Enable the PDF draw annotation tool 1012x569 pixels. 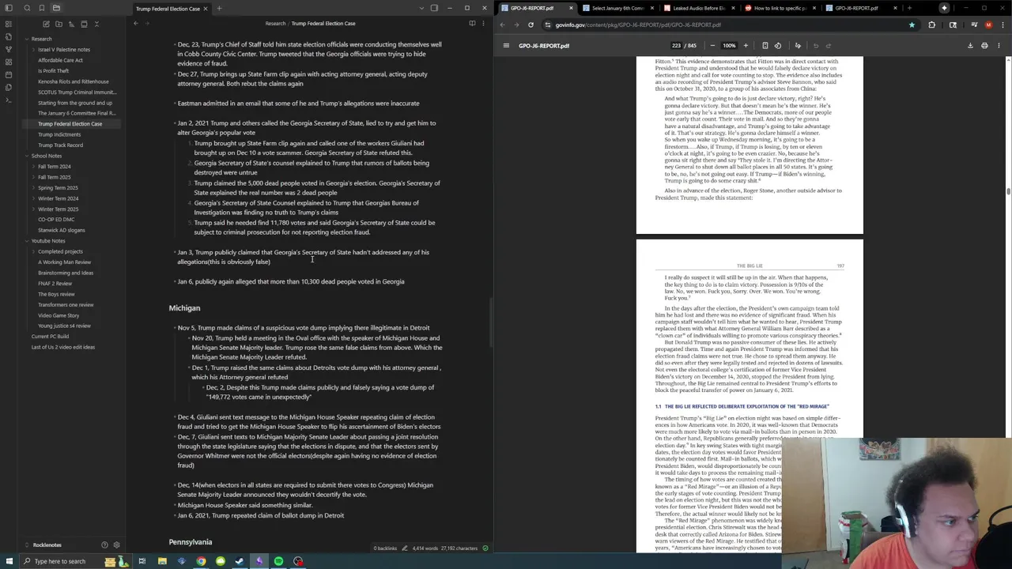click(x=798, y=46)
